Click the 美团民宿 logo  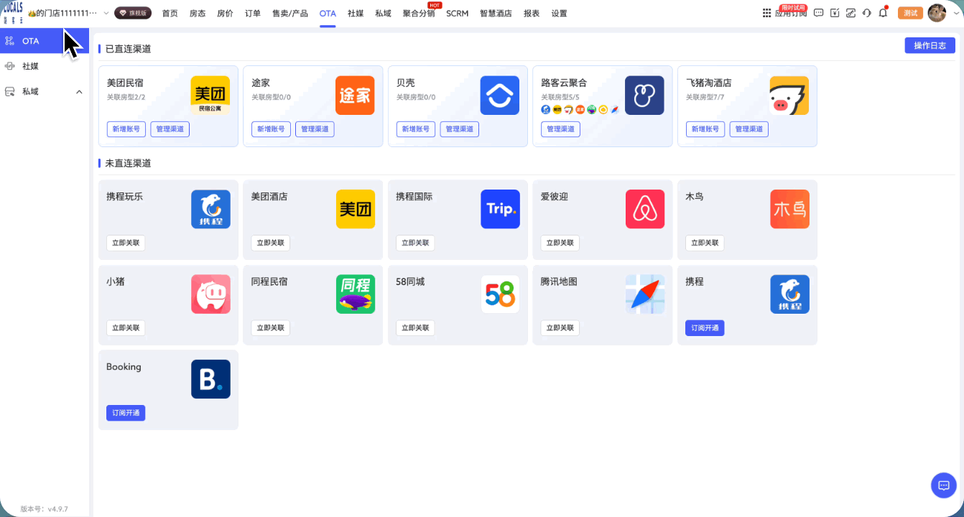(210, 96)
